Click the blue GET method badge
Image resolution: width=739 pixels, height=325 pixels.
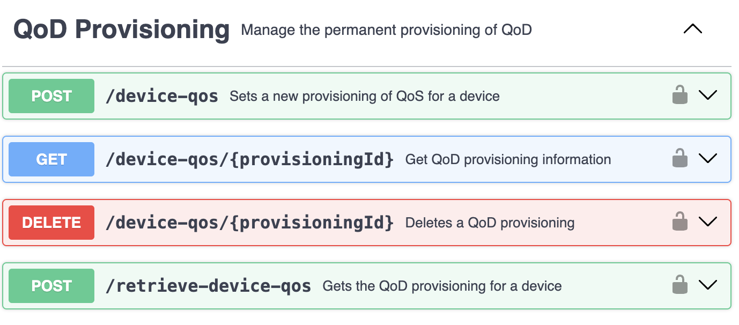pyautogui.click(x=51, y=159)
